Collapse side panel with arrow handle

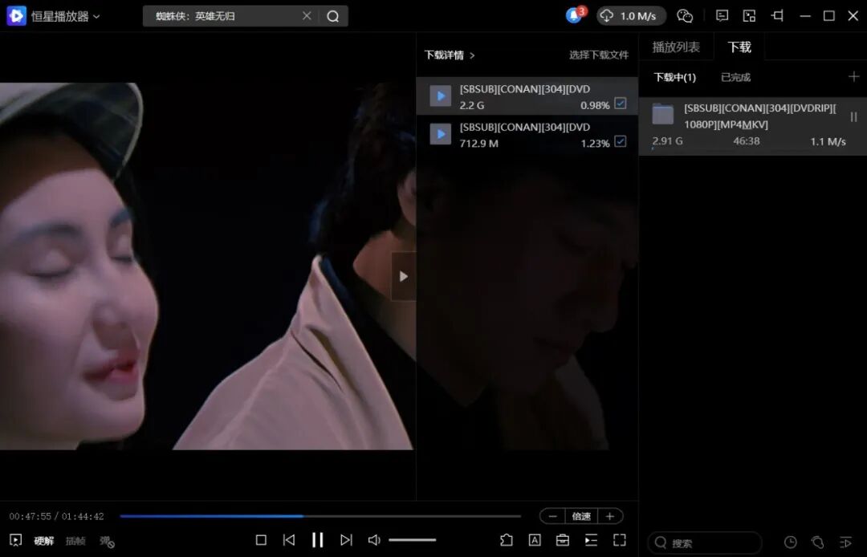click(404, 276)
